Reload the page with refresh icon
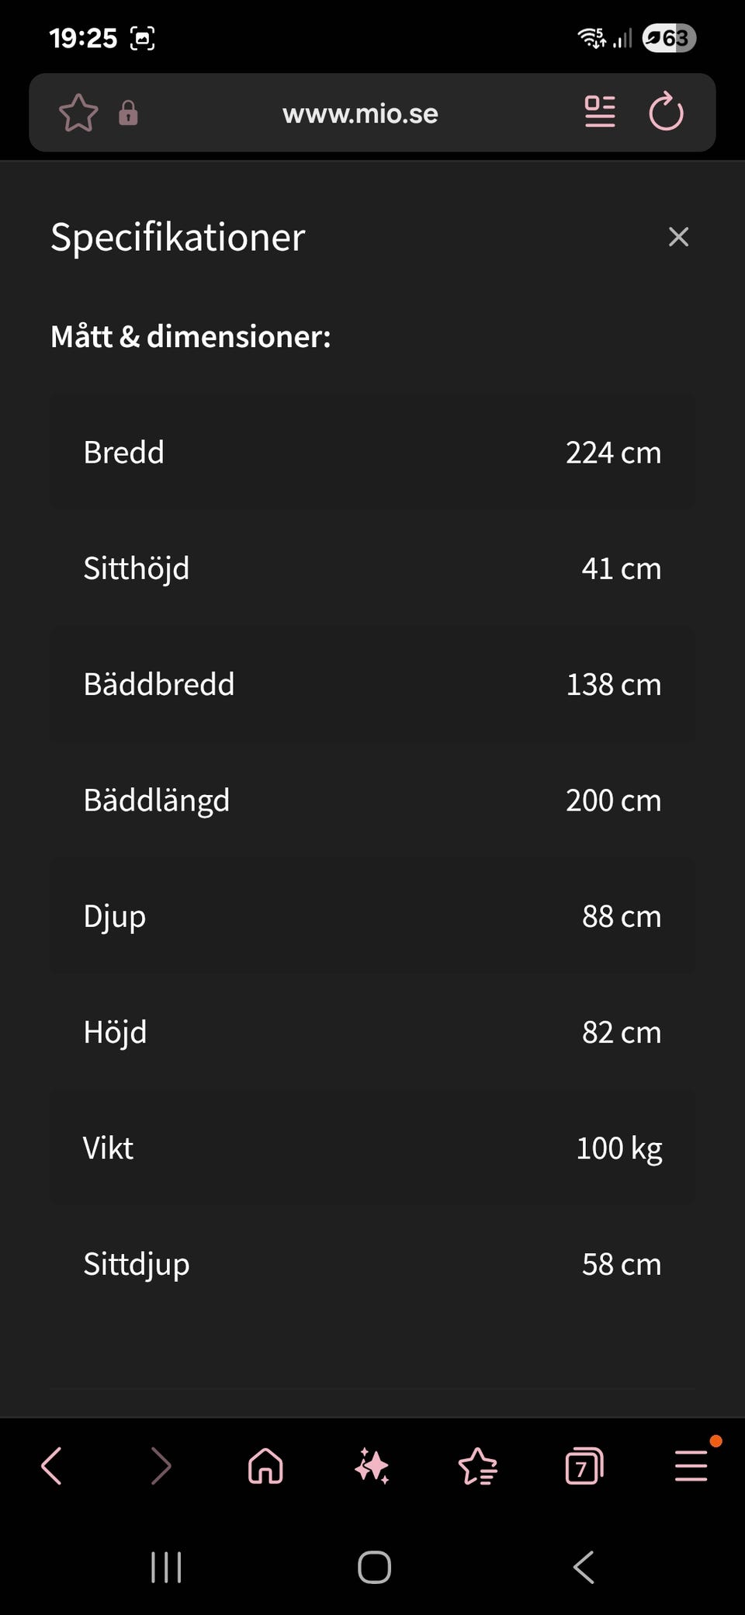The width and height of the screenshot is (745, 1615). (x=666, y=113)
